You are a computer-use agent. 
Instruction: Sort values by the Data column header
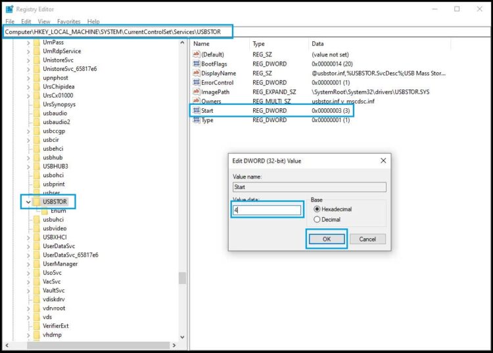coord(379,44)
